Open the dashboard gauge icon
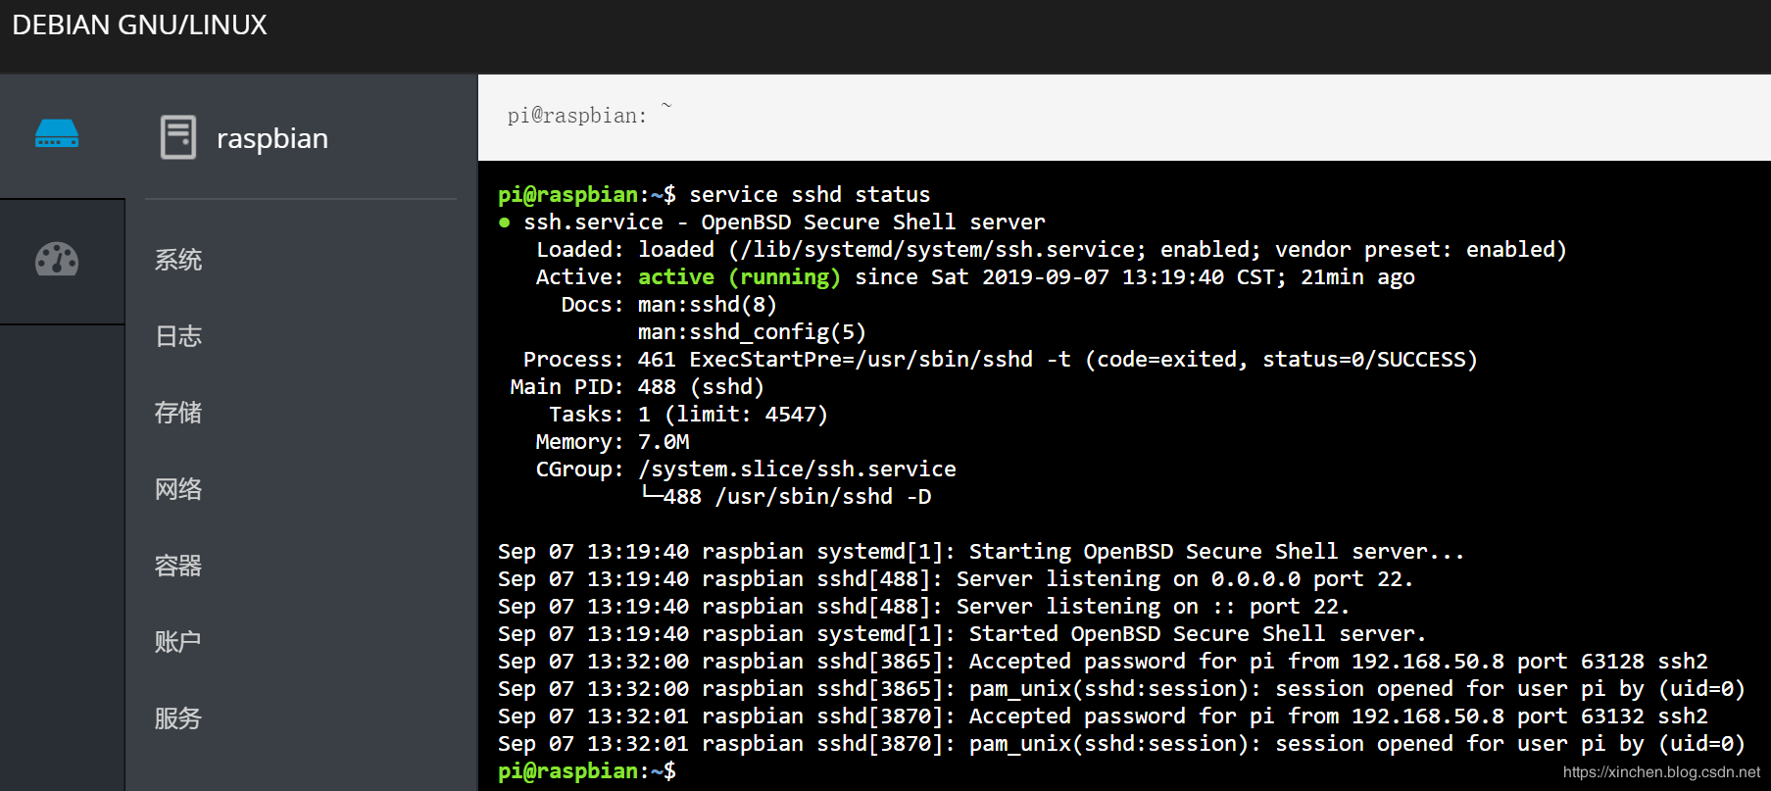1771x791 pixels. 57,260
